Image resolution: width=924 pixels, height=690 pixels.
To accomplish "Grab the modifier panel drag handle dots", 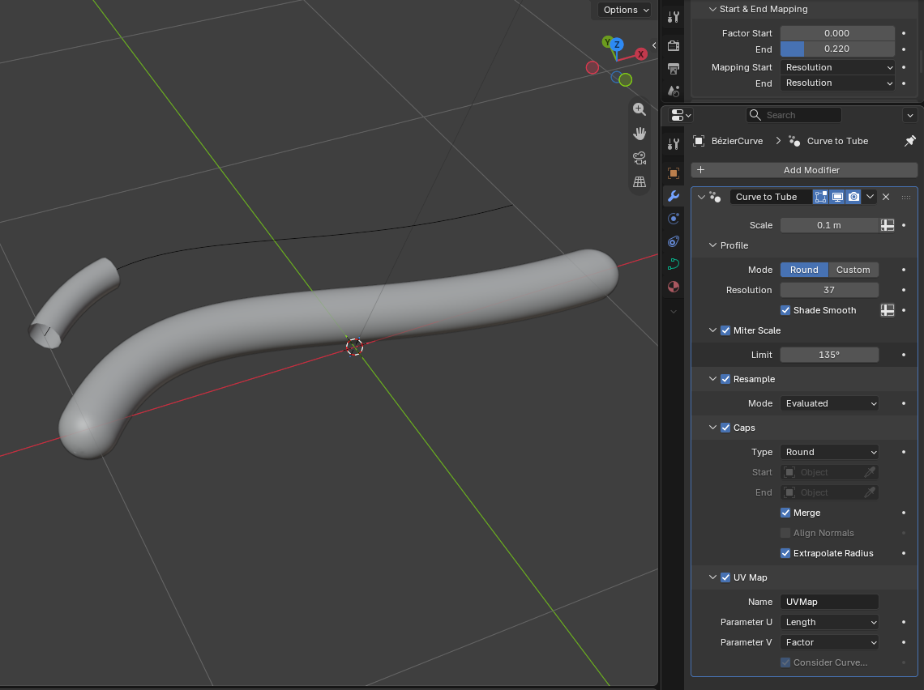I will coord(906,198).
